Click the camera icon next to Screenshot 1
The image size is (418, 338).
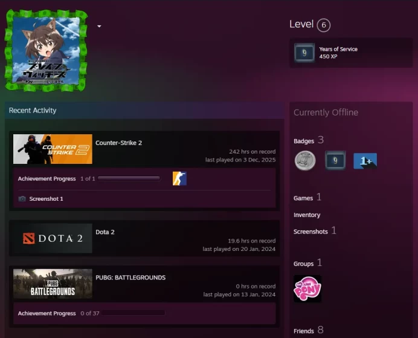click(x=22, y=199)
